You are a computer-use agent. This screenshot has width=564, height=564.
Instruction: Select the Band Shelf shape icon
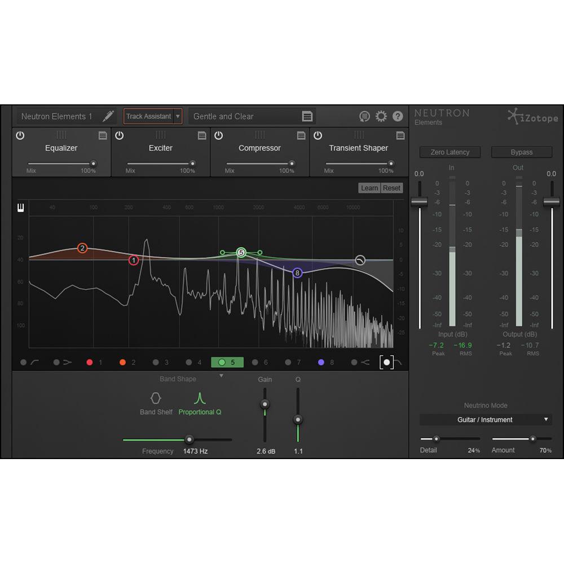pyautogui.click(x=156, y=398)
